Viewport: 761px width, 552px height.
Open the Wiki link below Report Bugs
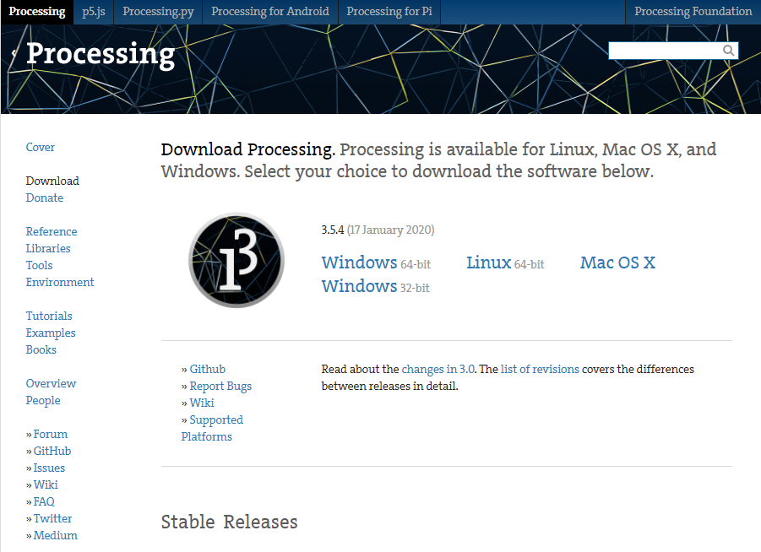202,403
